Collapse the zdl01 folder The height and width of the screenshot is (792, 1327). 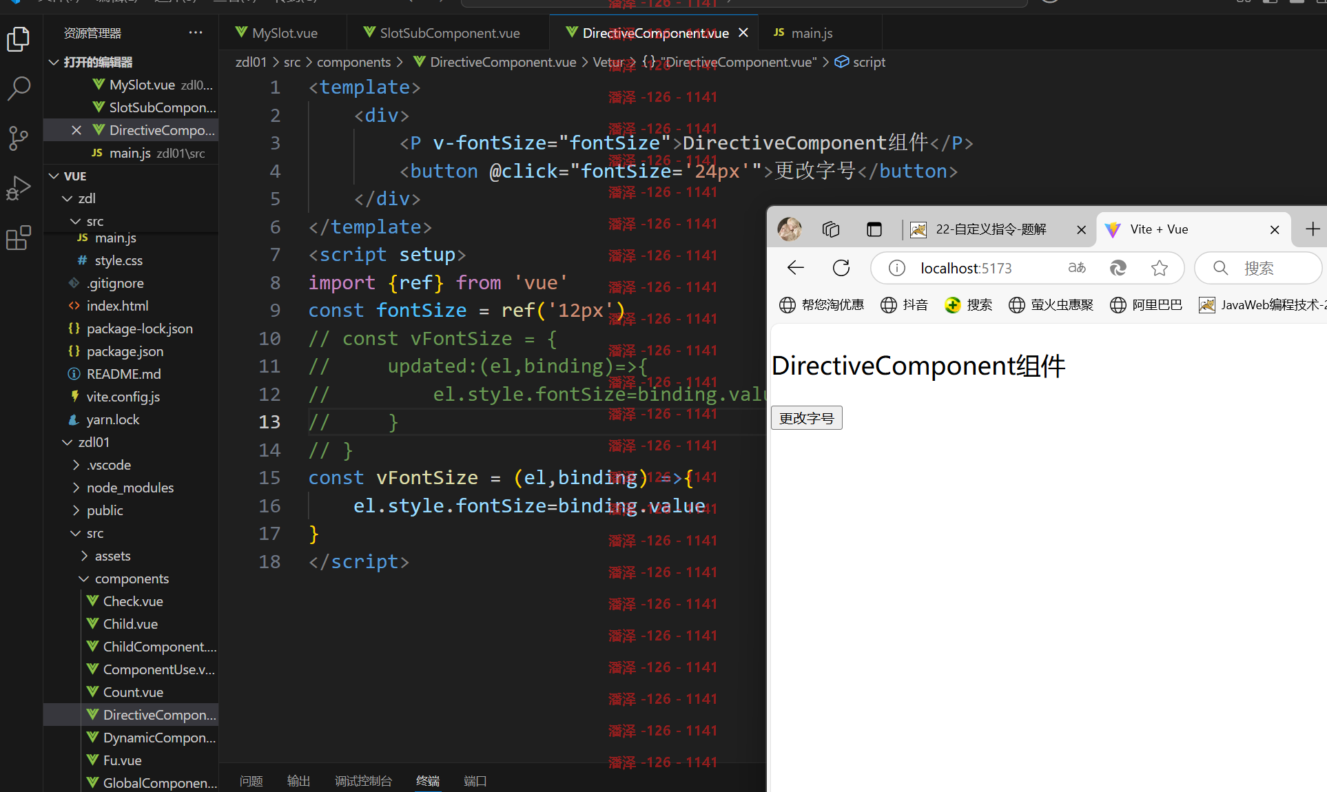pyautogui.click(x=131, y=442)
